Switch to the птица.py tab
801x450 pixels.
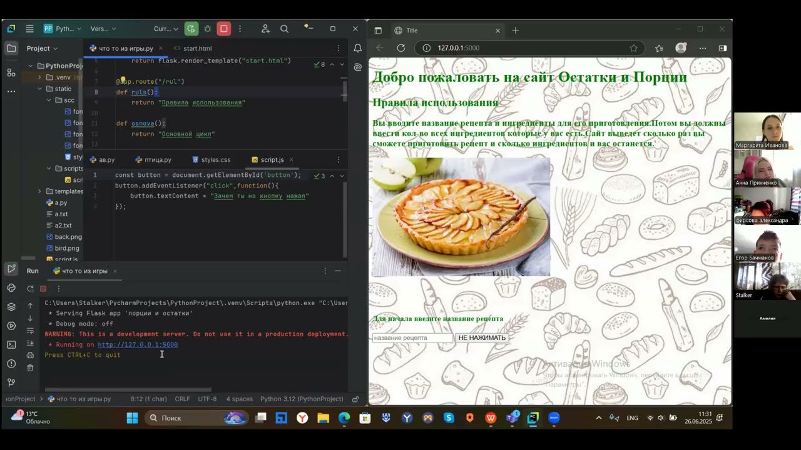(154, 159)
